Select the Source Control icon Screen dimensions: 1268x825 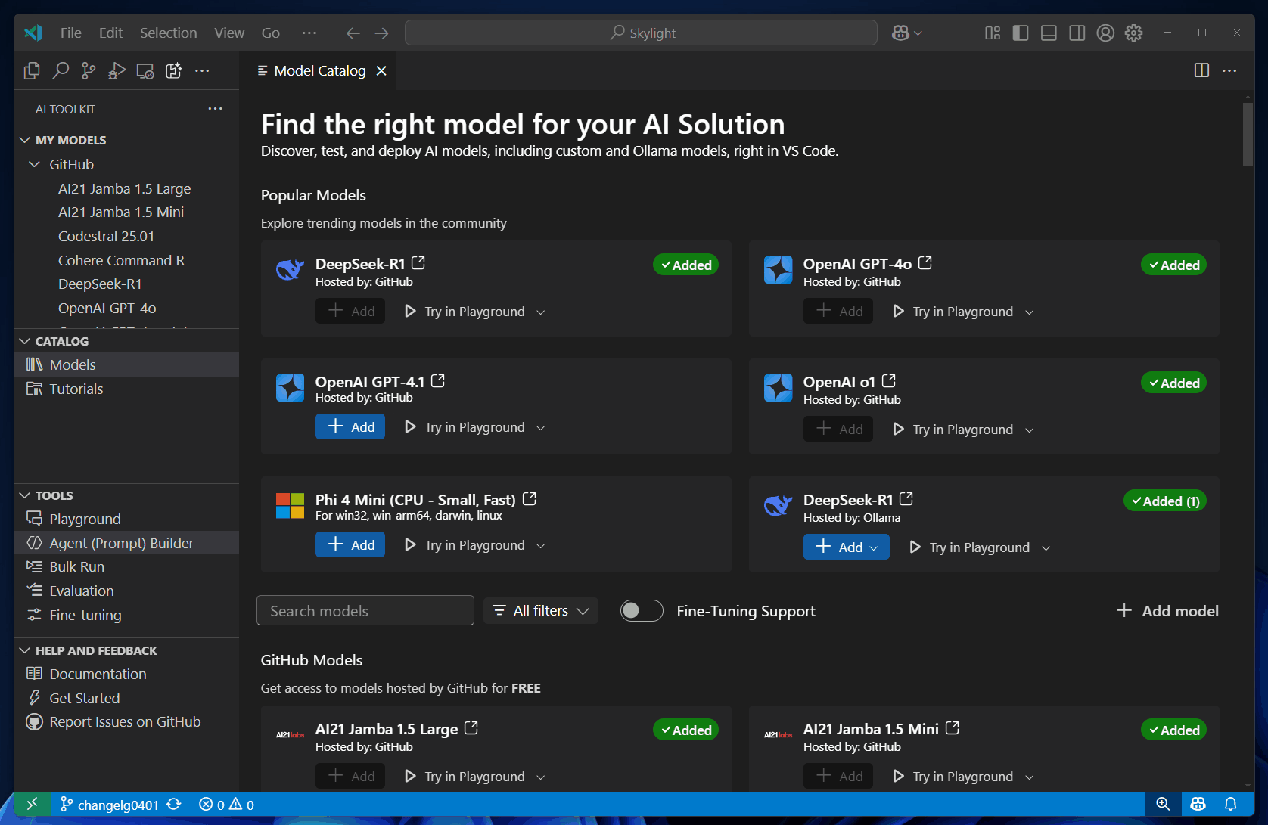coord(89,70)
